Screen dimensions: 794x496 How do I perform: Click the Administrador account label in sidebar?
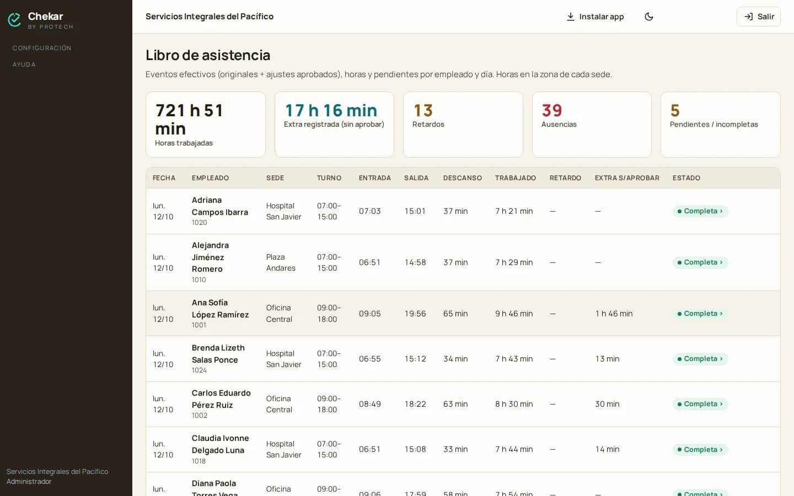click(29, 482)
